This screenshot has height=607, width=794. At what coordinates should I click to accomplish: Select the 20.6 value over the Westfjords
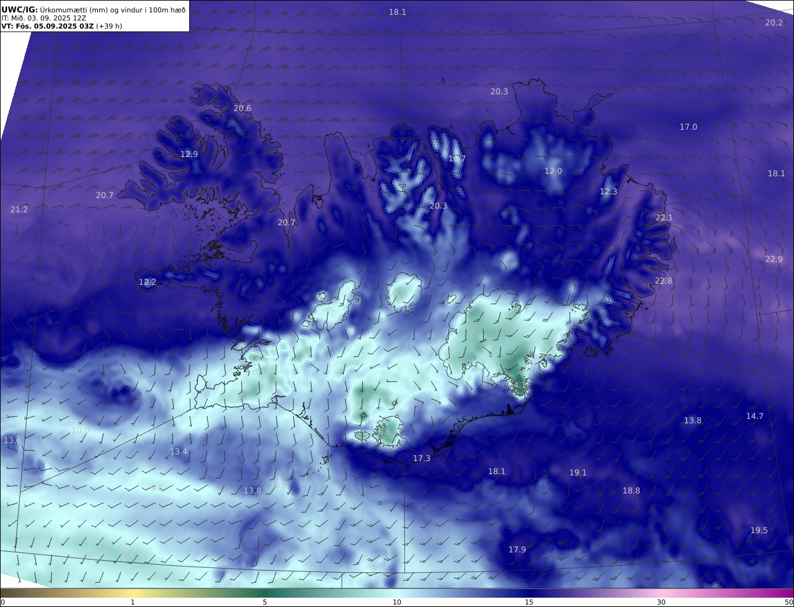point(243,109)
